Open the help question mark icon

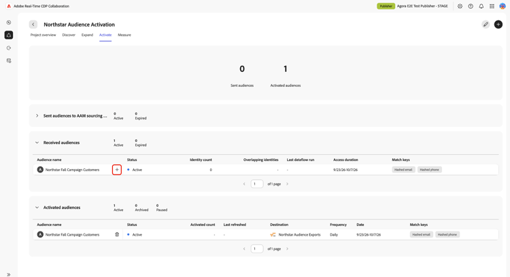(471, 6)
